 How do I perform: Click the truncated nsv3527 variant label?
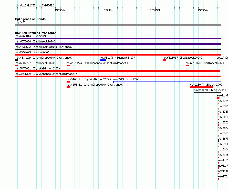click(x=223, y=133)
